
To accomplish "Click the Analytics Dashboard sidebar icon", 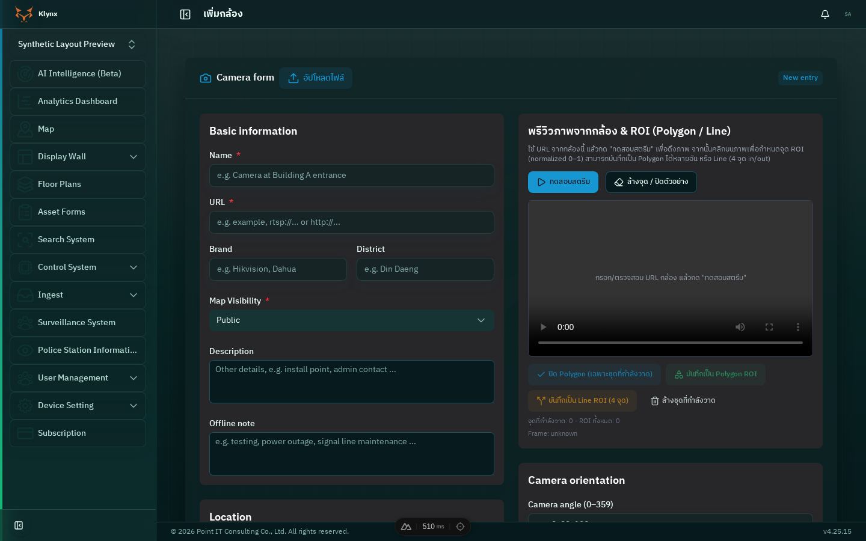I will tap(25, 102).
